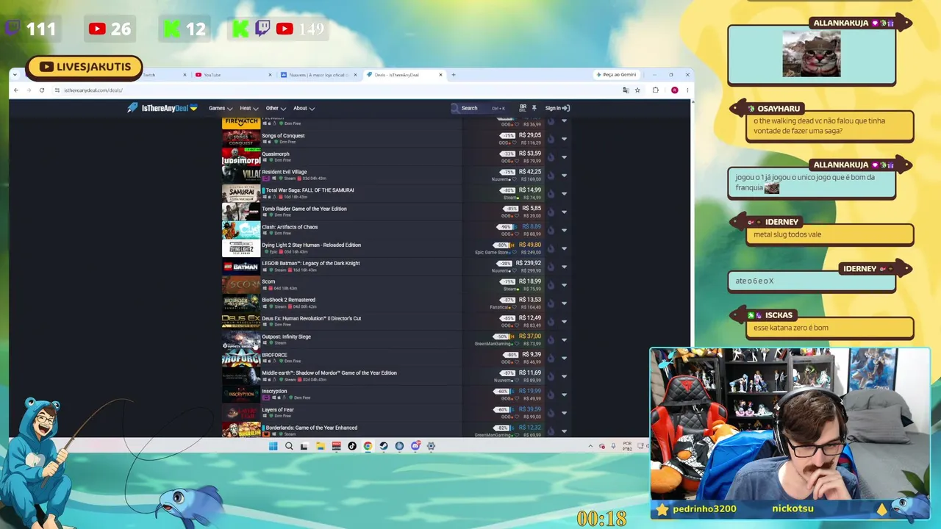
Task: Click the R$ 239,92 price for LEGO Batman
Action: coord(529,263)
